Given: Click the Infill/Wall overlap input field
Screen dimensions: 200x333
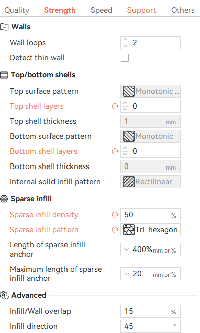Looking at the screenshot, I should 151,311.
